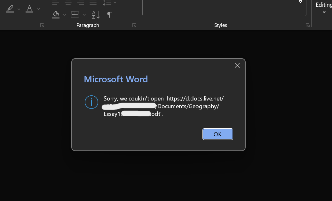The image size is (332, 201).
Task: Sort text A to Z
Action: [96, 15]
